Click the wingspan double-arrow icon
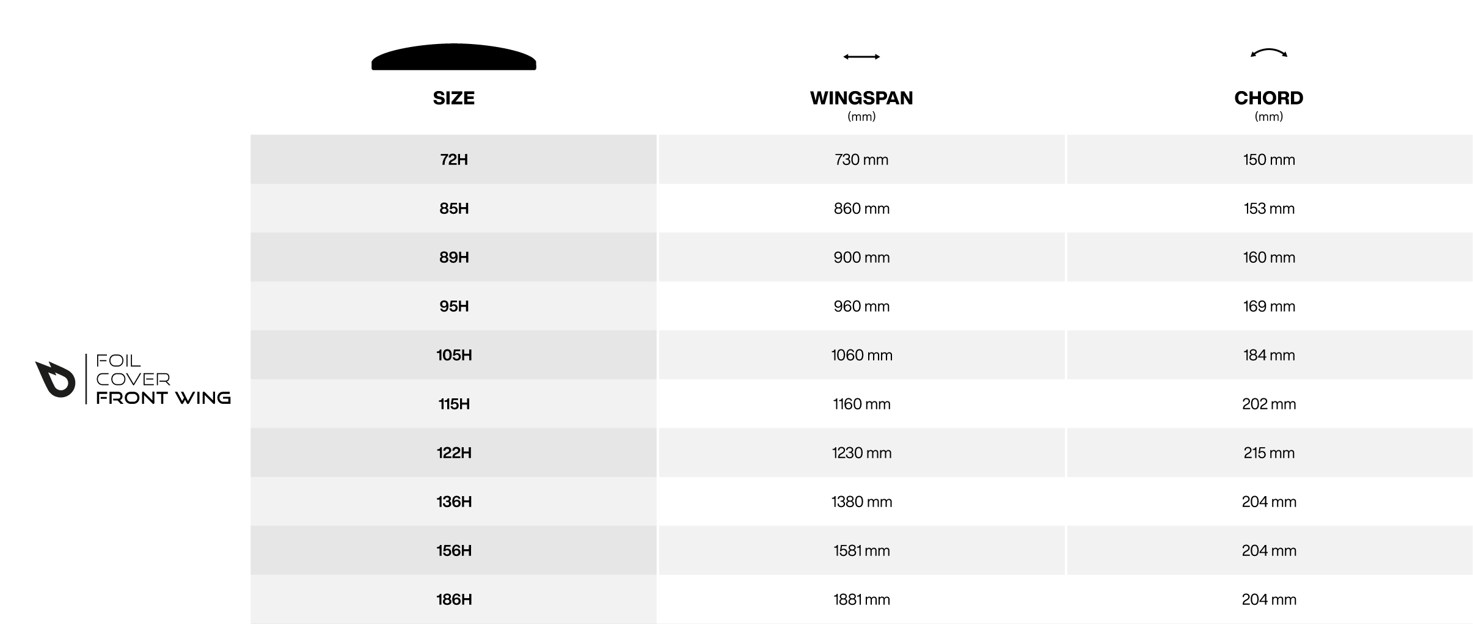 (861, 57)
